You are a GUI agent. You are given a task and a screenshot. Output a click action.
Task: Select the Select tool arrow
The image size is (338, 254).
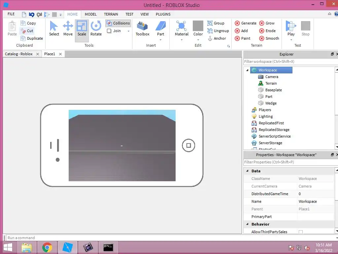tap(54, 28)
